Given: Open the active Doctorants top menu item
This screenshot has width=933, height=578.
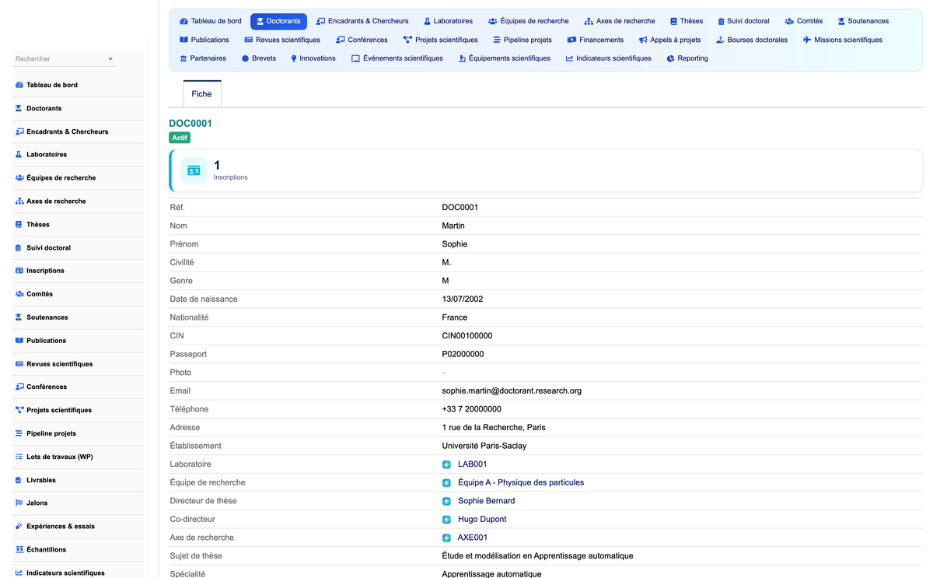Looking at the screenshot, I should tap(278, 21).
